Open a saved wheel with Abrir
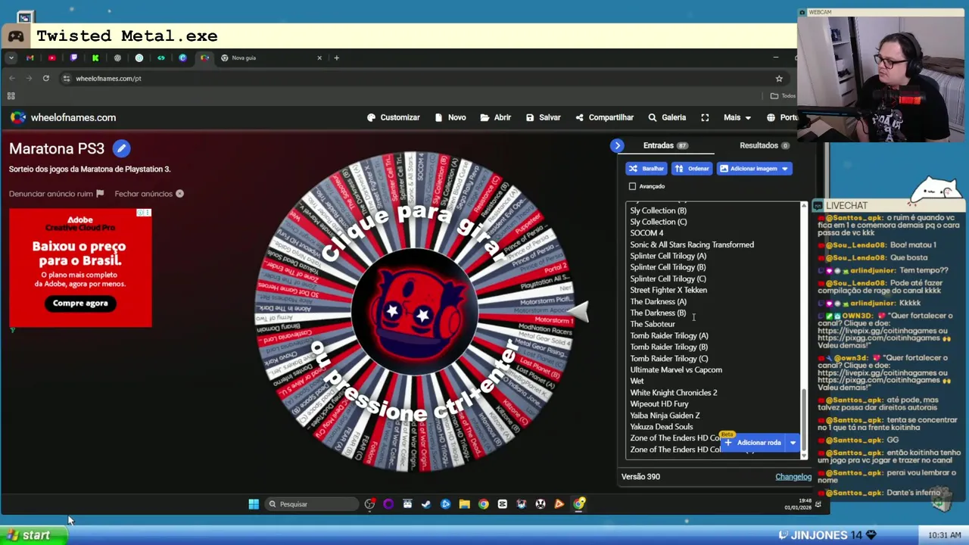The width and height of the screenshot is (969, 545). [495, 117]
